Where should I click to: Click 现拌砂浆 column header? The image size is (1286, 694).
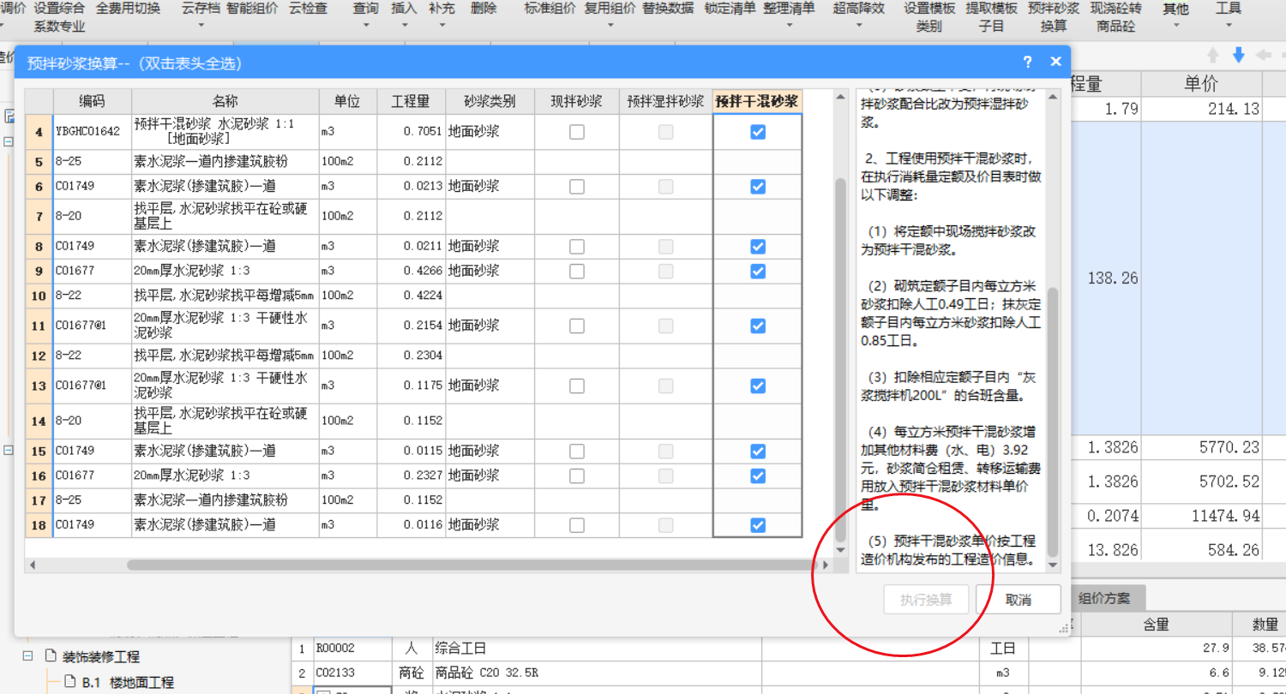pos(577,101)
